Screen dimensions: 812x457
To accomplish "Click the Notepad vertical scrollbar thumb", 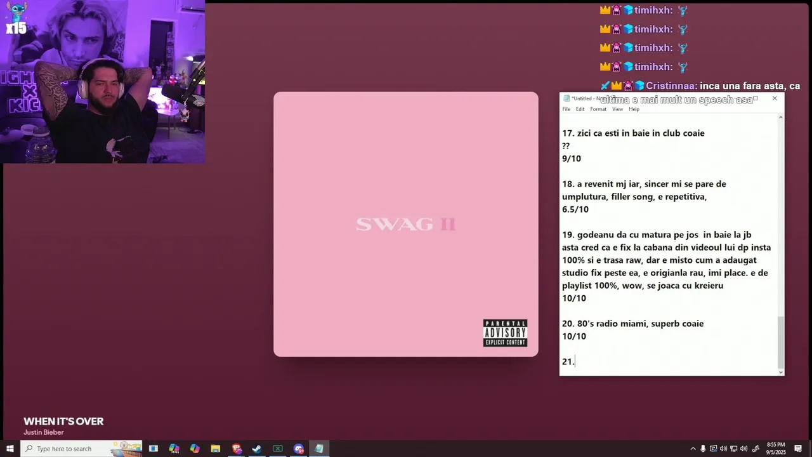I will point(781,341).
